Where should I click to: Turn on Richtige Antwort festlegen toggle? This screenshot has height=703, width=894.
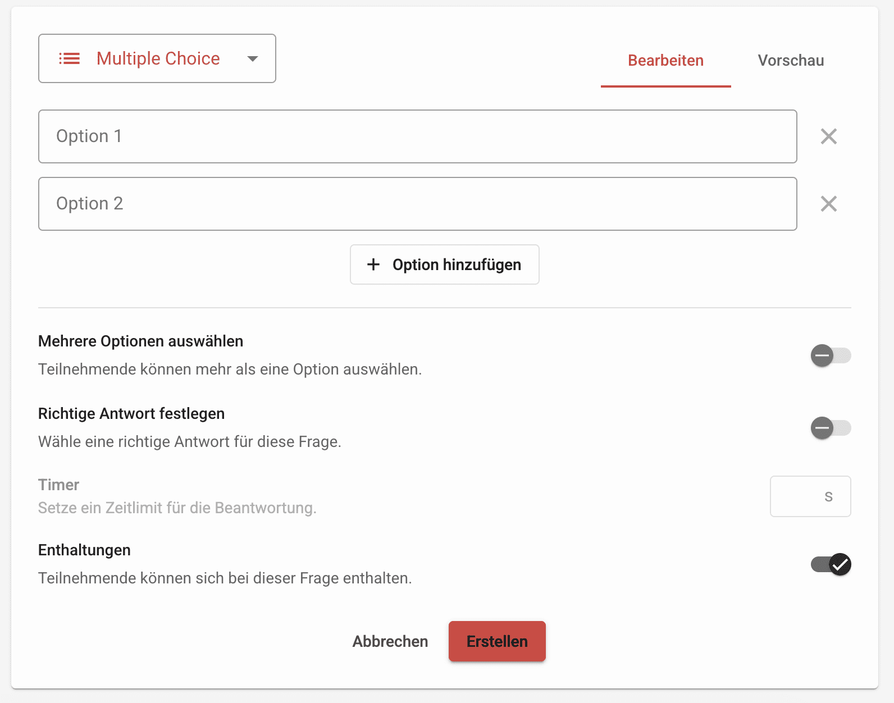click(831, 428)
